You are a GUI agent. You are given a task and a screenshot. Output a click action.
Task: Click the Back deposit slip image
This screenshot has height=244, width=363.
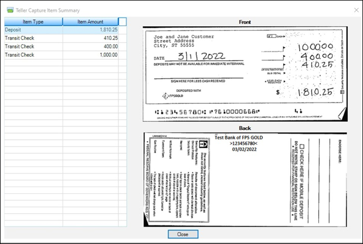click(245, 179)
